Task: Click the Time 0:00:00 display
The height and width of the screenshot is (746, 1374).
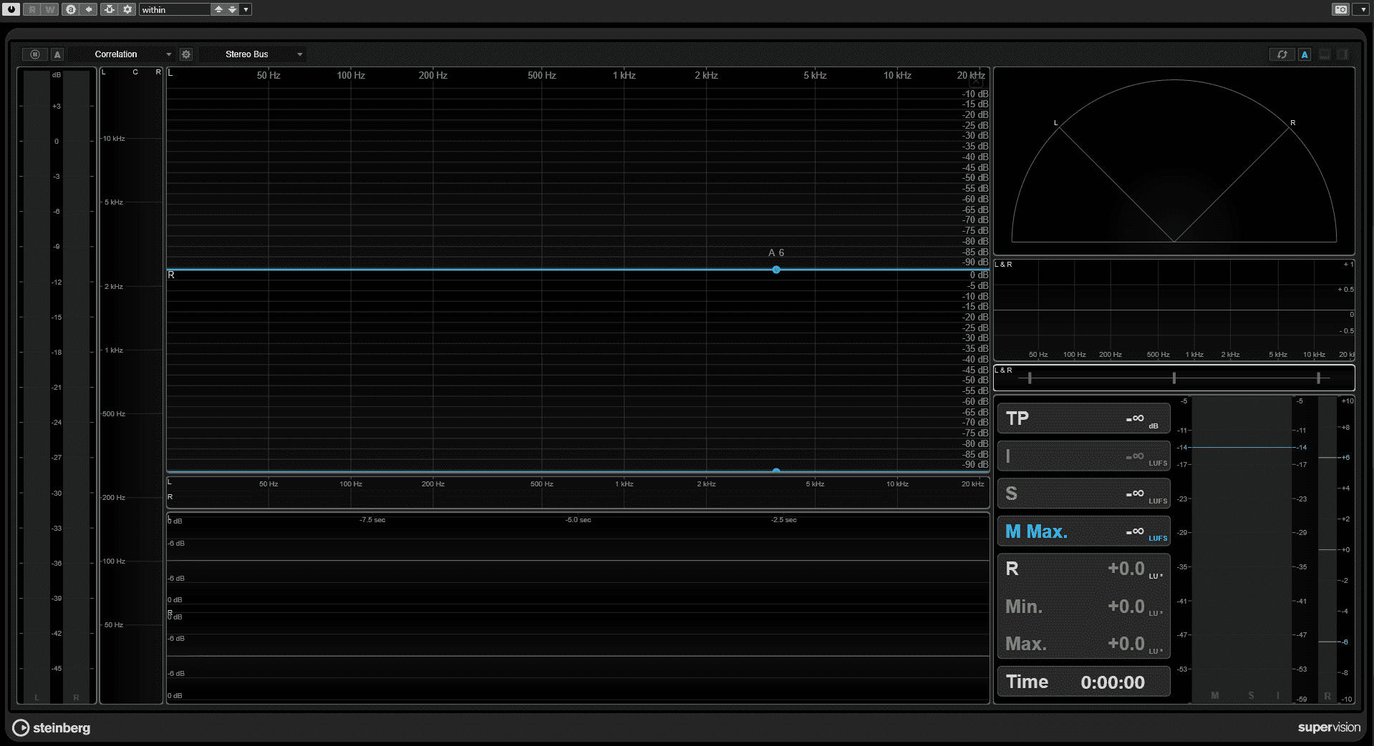Action: click(x=1083, y=682)
